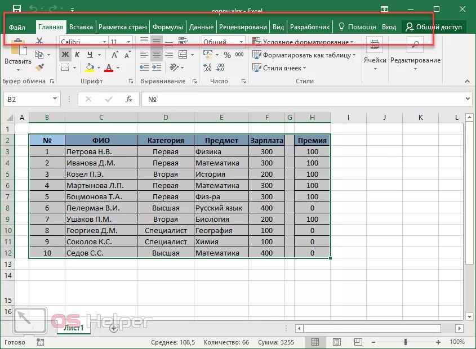
Task: Click the Wrap Text icon
Action: coord(183,41)
